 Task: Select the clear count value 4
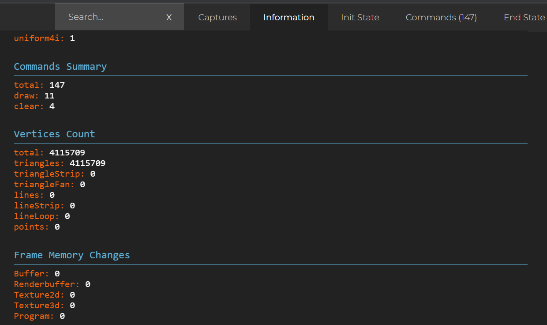tap(52, 106)
